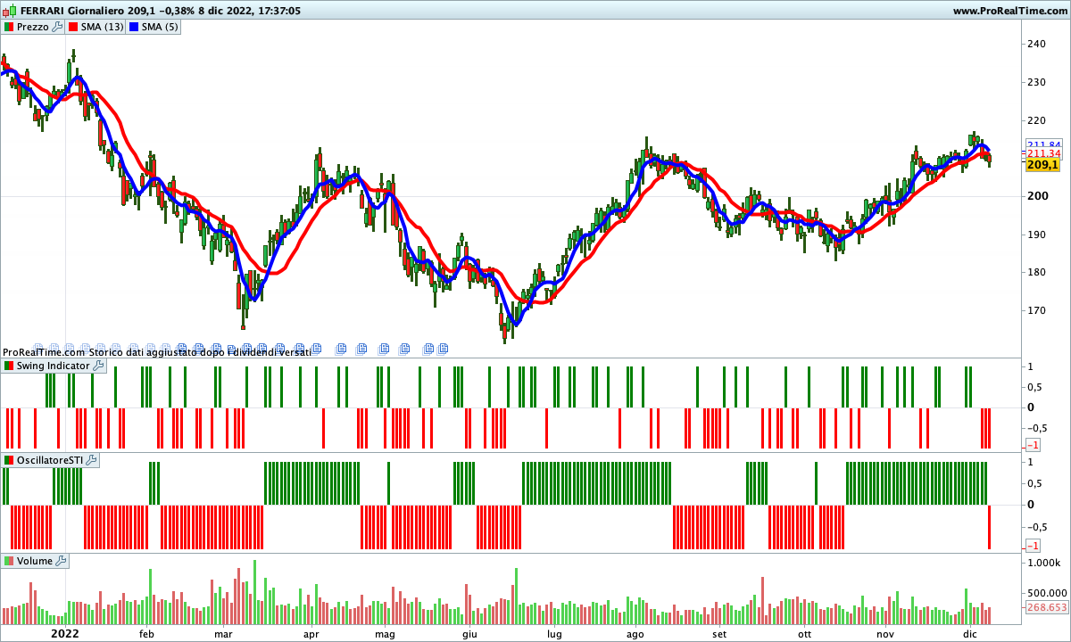1071x642 pixels.
Task: Click the ott month label
Action: 804,634
